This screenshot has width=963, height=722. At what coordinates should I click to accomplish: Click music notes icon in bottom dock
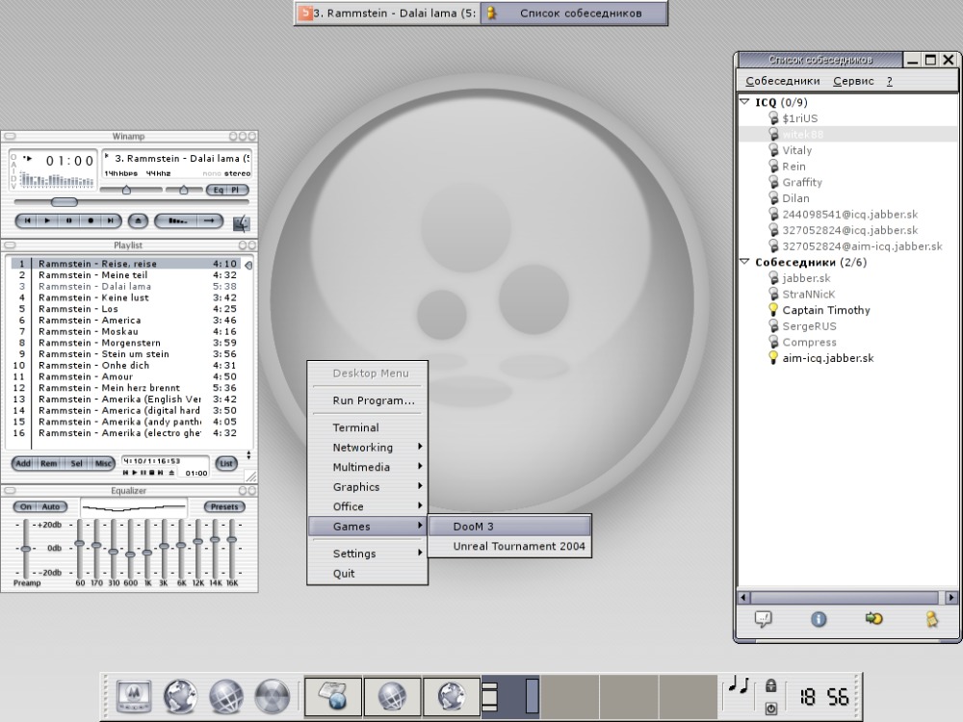(x=739, y=683)
